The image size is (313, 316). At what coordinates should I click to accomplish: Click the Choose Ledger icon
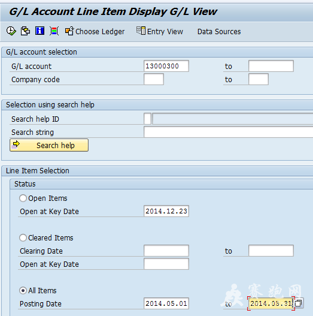[x=69, y=31]
